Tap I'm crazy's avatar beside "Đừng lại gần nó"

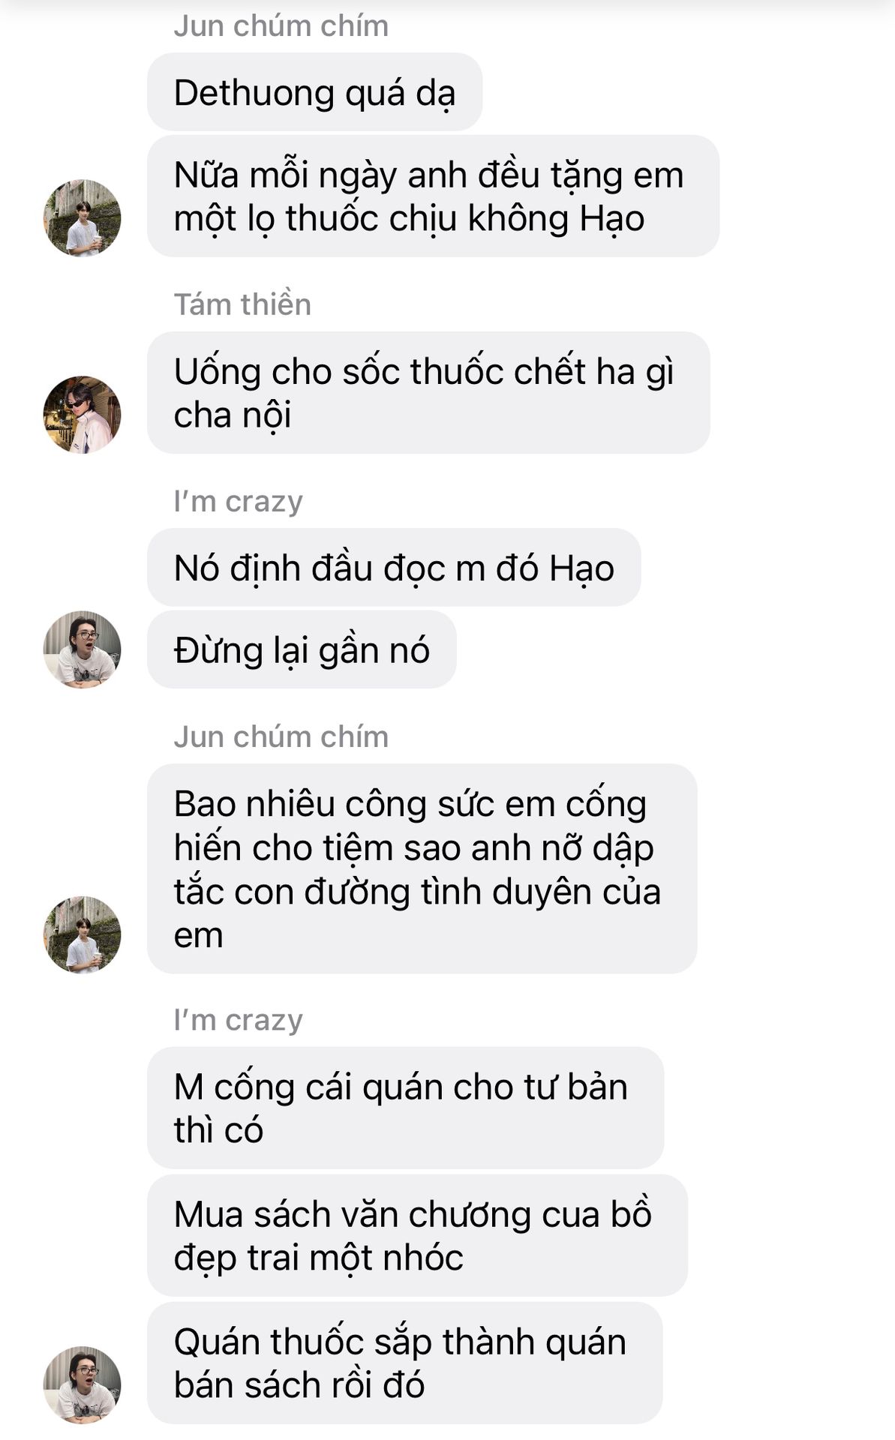click(82, 649)
